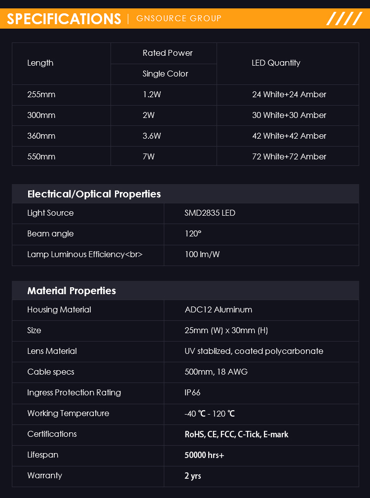Click the ADC12 Aluminum housing value
Viewport: 370px width, 498px height.
[219, 309]
